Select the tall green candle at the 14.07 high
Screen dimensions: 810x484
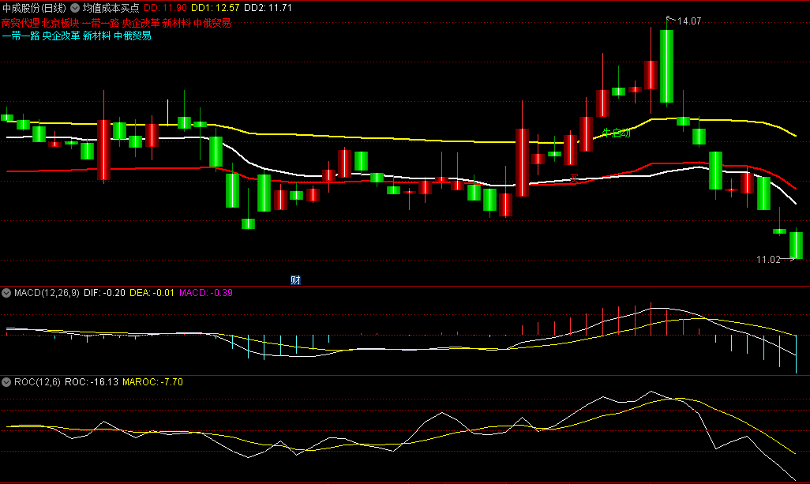click(666, 66)
